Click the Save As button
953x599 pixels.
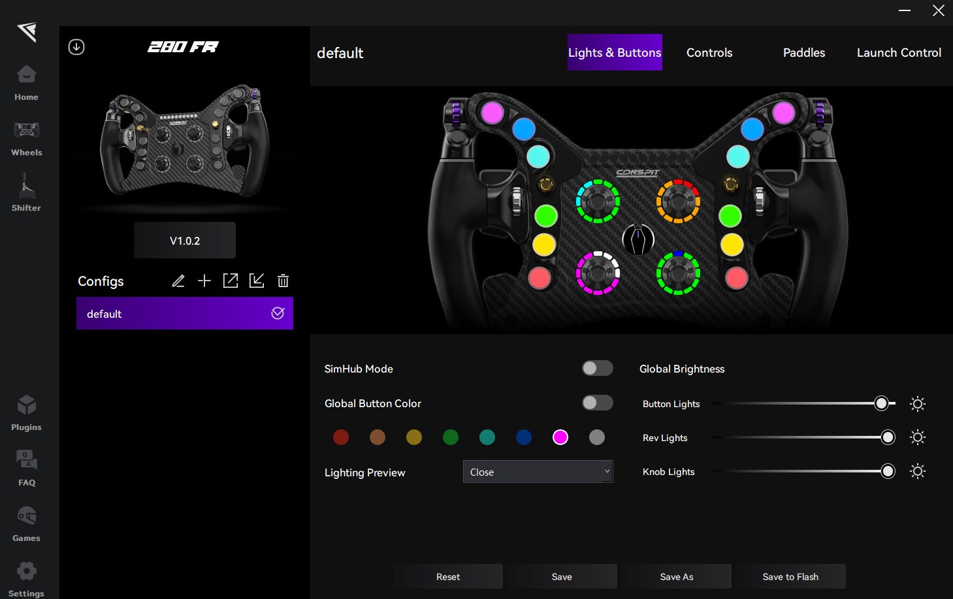click(677, 577)
